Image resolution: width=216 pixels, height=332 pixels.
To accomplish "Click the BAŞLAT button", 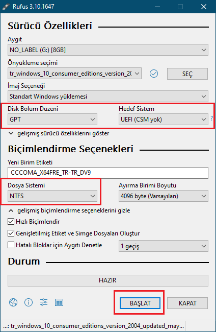I will pyautogui.click(x=140, y=303).
